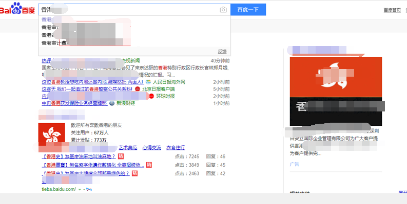407x204 pixels.
Task: Click the 人民日报海外网 source icon
Action: point(148,82)
